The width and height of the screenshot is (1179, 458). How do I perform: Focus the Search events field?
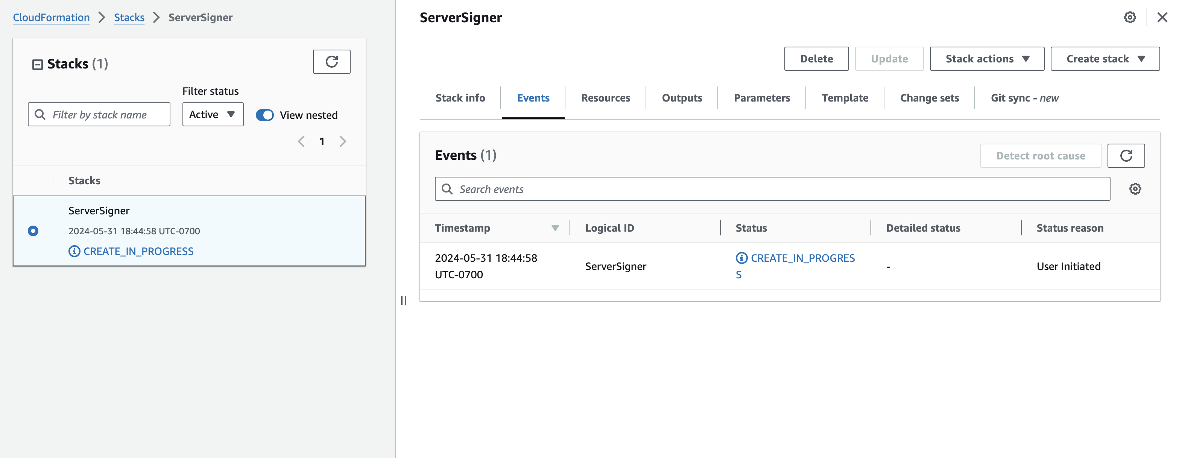coord(772,189)
